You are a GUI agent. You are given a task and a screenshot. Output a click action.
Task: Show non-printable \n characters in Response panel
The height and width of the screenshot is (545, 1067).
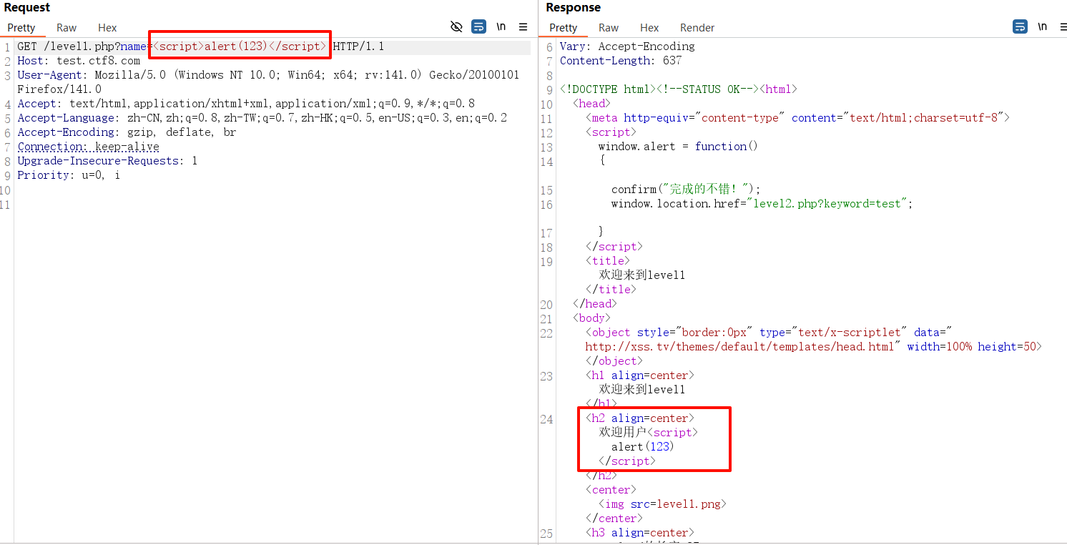click(x=1043, y=26)
